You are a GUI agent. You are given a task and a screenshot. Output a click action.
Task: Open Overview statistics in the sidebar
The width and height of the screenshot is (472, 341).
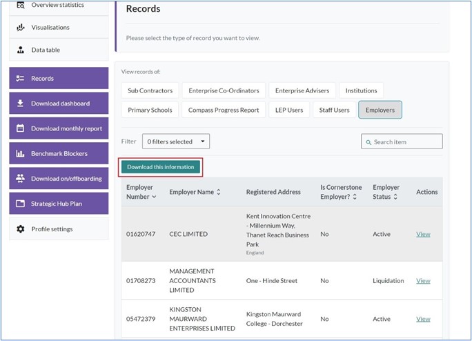(x=59, y=7)
